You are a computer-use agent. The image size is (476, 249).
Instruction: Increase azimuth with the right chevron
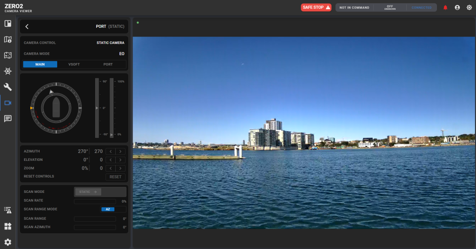[x=120, y=151]
